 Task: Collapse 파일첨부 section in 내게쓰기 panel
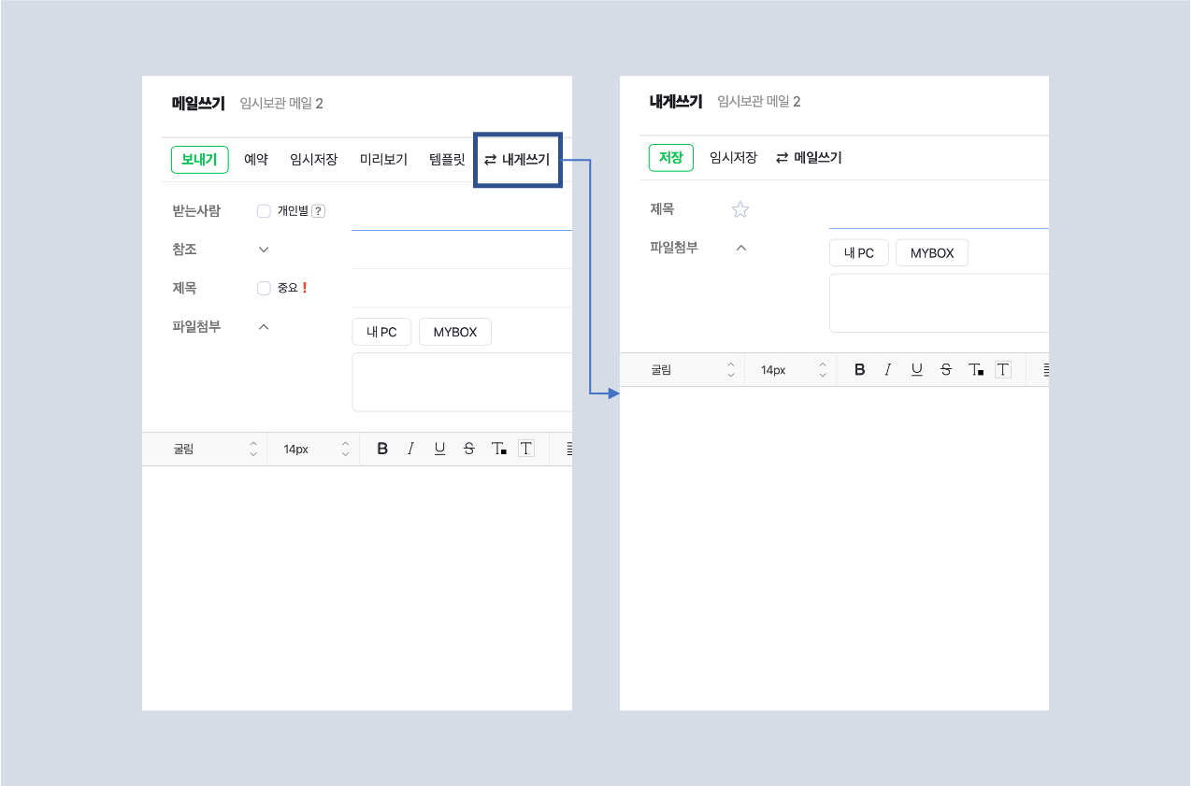click(741, 248)
